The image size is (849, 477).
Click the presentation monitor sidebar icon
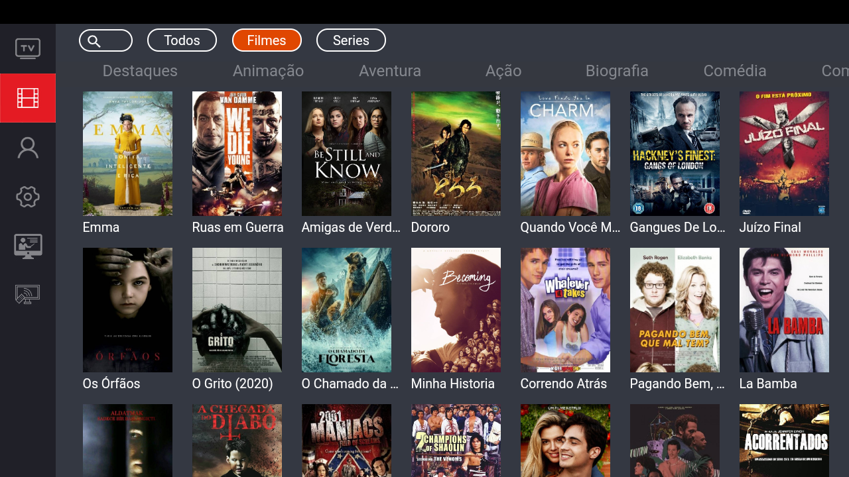(28, 246)
